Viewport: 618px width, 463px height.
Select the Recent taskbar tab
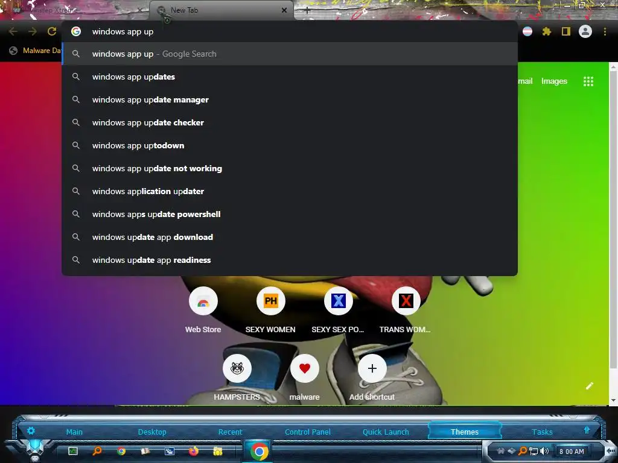(x=230, y=432)
